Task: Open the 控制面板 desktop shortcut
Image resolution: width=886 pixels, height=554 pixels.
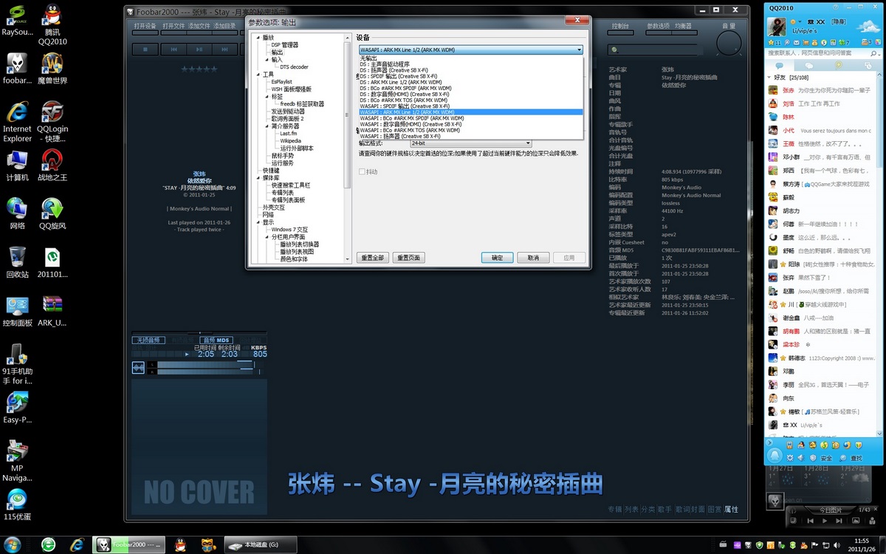Action: coord(18,311)
